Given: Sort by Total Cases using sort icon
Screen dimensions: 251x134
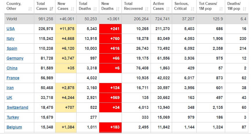Looking at the screenshot, I should coord(51,9).
